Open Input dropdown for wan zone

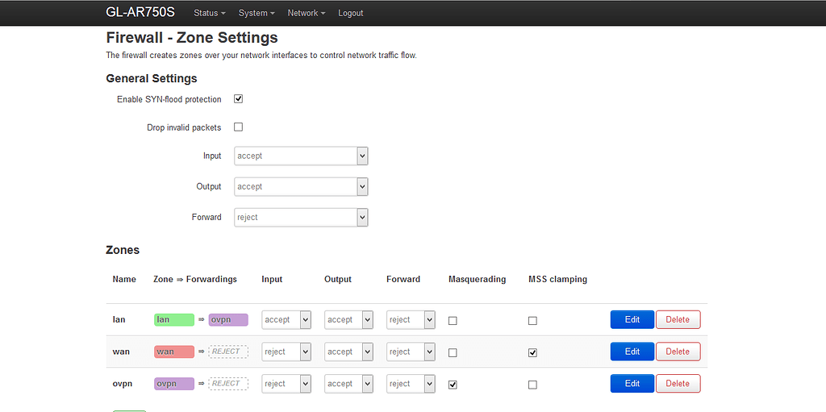click(286, 352)
